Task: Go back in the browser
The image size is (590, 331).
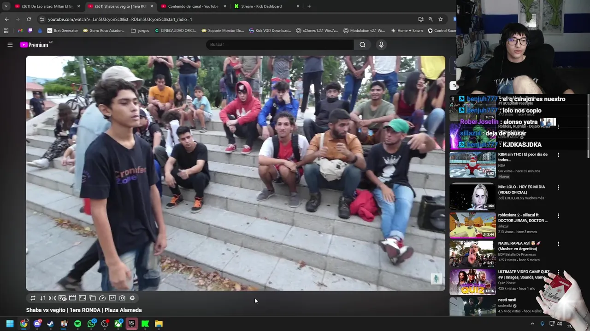Action: 6,19
